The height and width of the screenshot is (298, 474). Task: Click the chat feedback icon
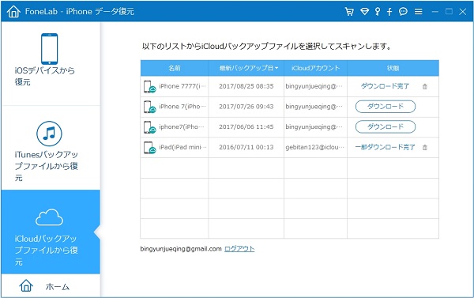click(403, 12)
